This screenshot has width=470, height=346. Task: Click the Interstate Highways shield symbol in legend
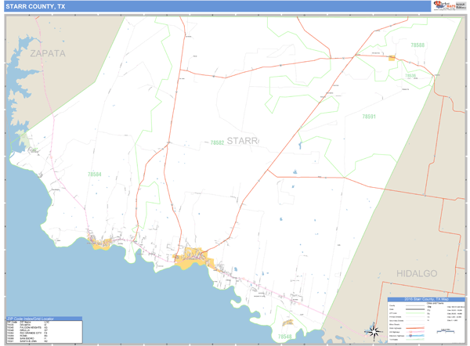tap(410, 336)
